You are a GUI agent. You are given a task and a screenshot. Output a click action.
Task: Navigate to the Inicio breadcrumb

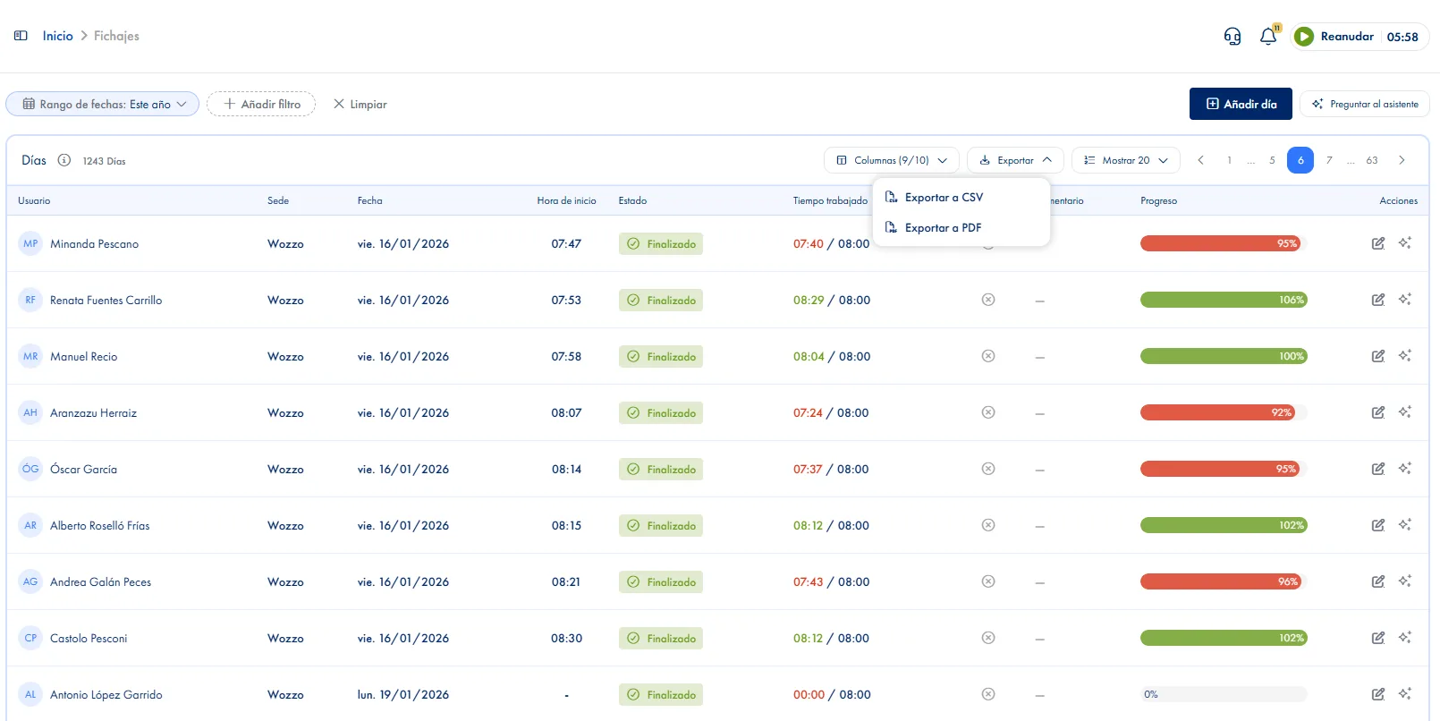pyautogui.click(x=58, y=36)
